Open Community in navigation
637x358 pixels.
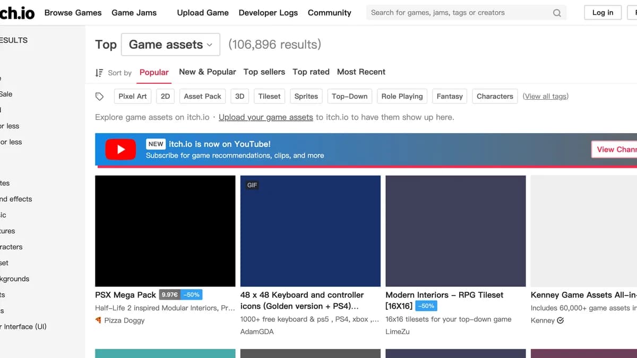click(x=330, y=13)
